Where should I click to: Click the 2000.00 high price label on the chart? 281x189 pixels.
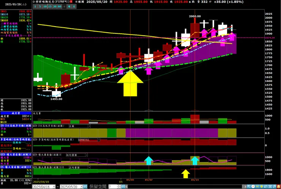click(195, 16)
